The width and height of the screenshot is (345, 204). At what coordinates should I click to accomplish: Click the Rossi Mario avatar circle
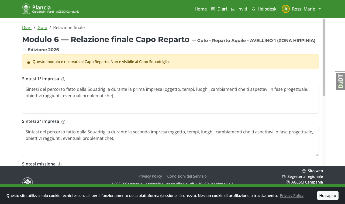coord(286,9)
